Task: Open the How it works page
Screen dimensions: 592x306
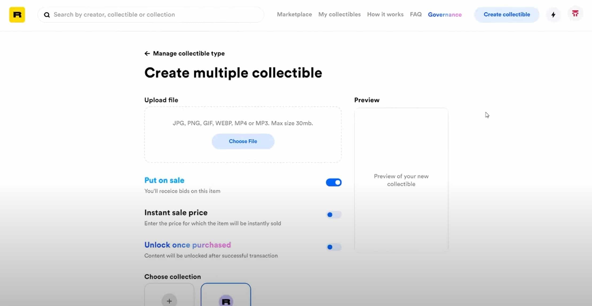Action: 385,14
